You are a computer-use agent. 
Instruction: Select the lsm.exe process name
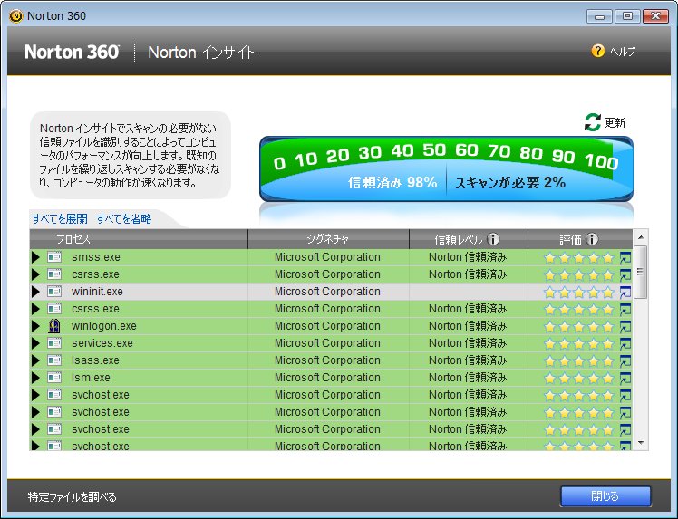click(x=91, y=378)
